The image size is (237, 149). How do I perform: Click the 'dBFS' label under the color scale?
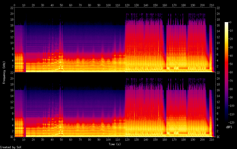point(229,127)
